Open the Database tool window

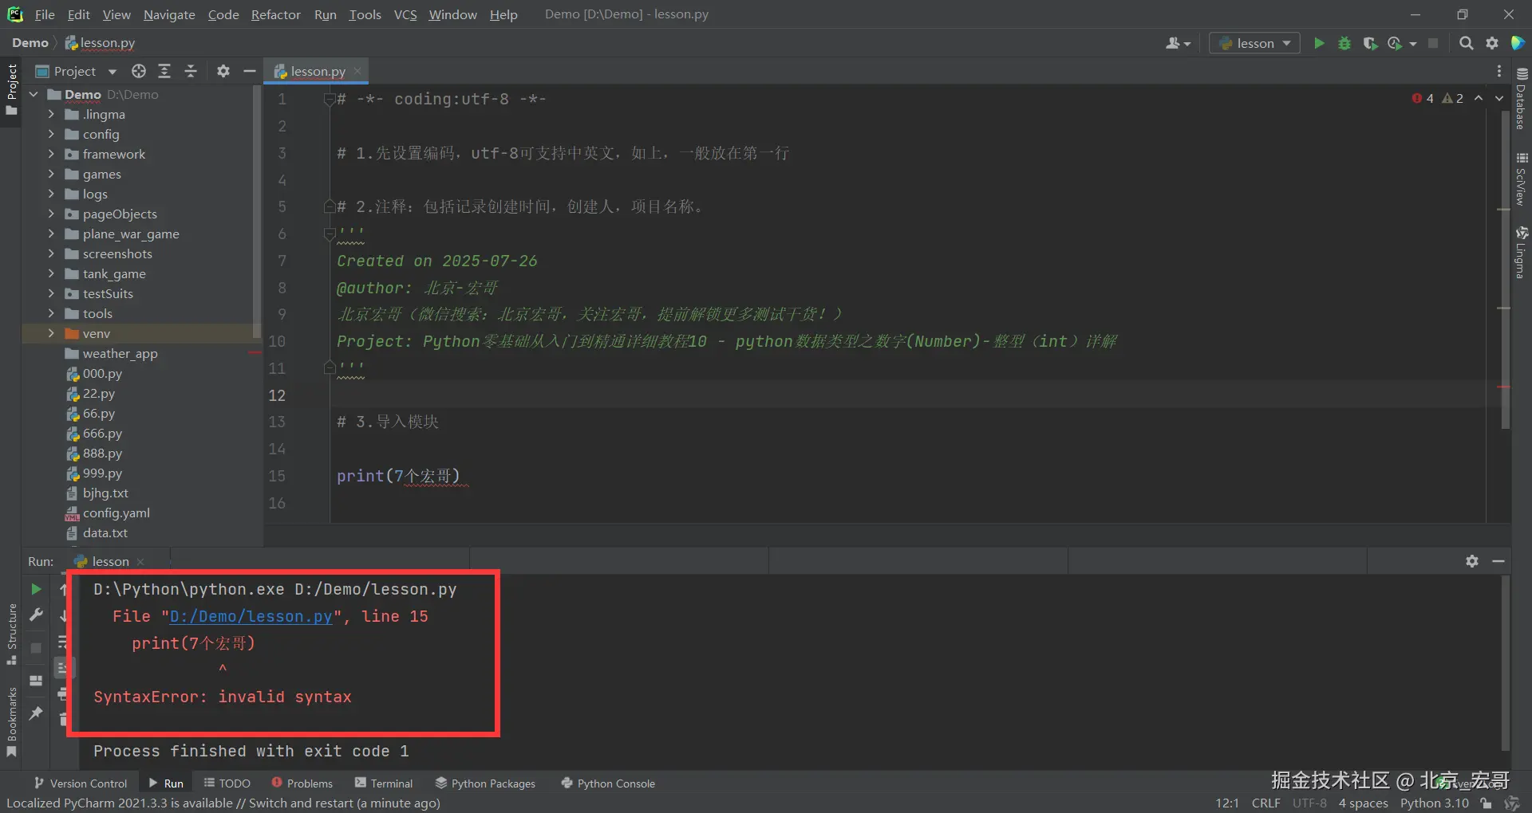1522,98
